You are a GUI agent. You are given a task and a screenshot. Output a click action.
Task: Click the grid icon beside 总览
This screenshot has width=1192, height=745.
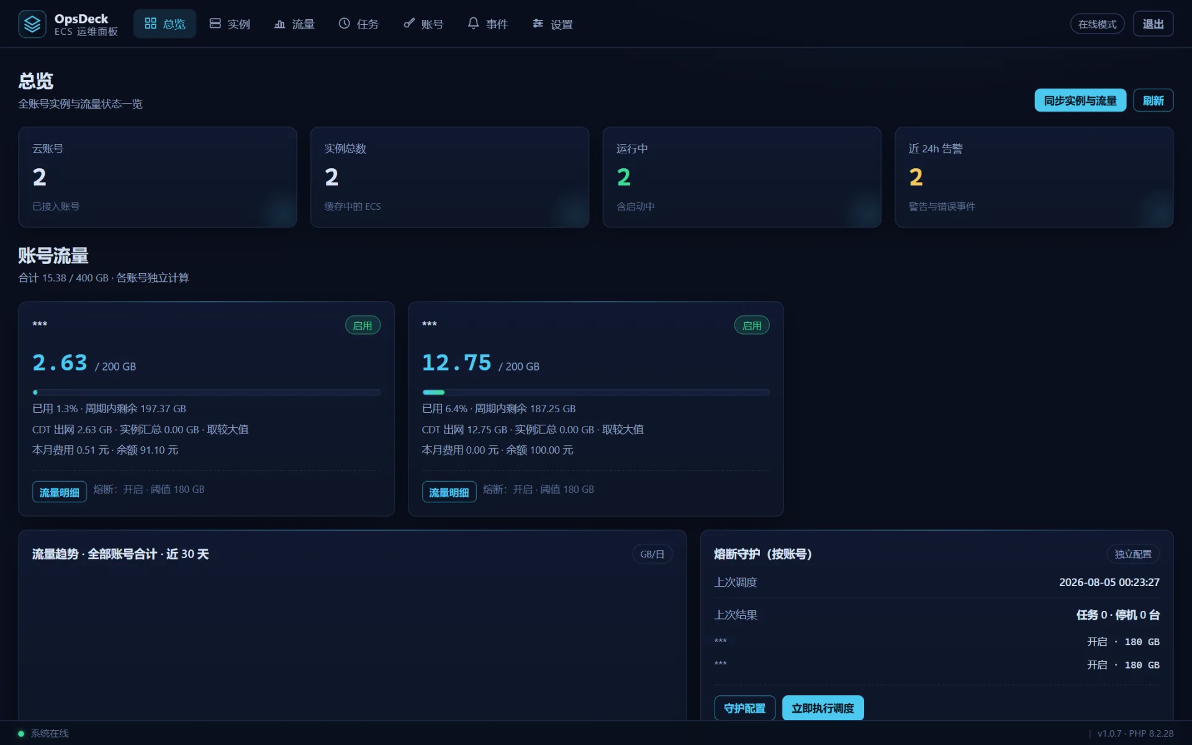150,24
